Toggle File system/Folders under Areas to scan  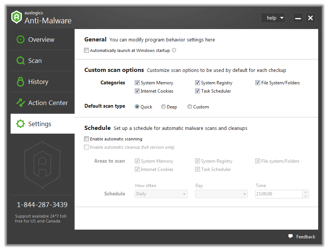pyautogui.click(x=258, y=161)
